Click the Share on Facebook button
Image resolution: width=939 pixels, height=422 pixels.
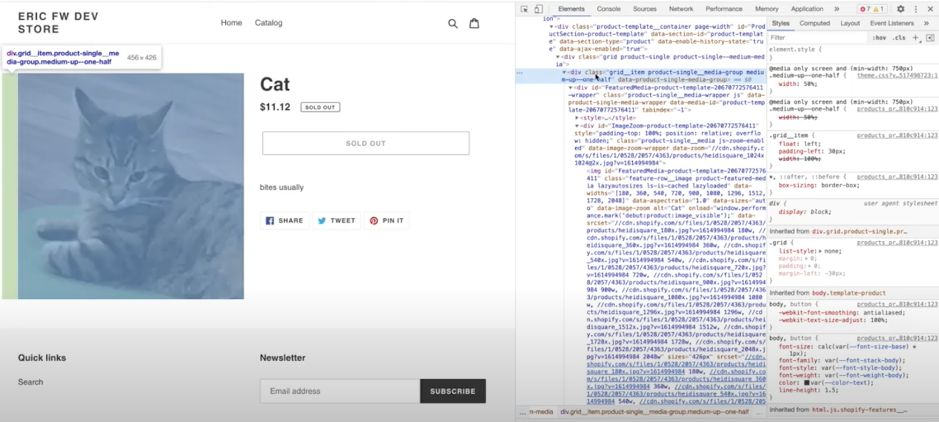click(285, 221)
